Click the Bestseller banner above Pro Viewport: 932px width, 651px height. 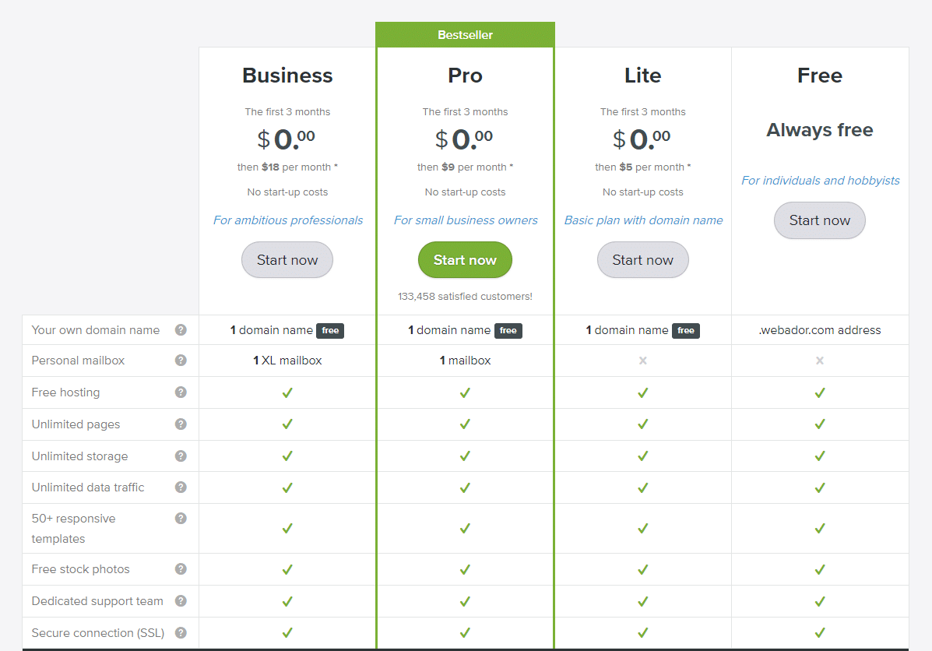pyautogui.click(x=465, y=35)
